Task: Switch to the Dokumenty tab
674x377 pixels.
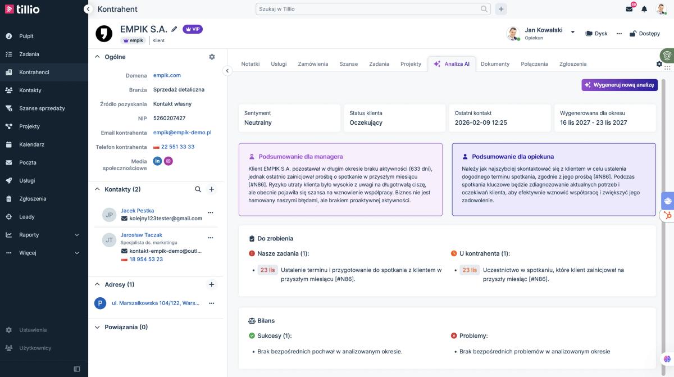Action: pyautogui.click(x=495, y=64)
